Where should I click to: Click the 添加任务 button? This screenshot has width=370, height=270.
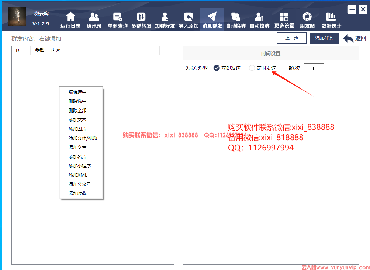point(324,38)
